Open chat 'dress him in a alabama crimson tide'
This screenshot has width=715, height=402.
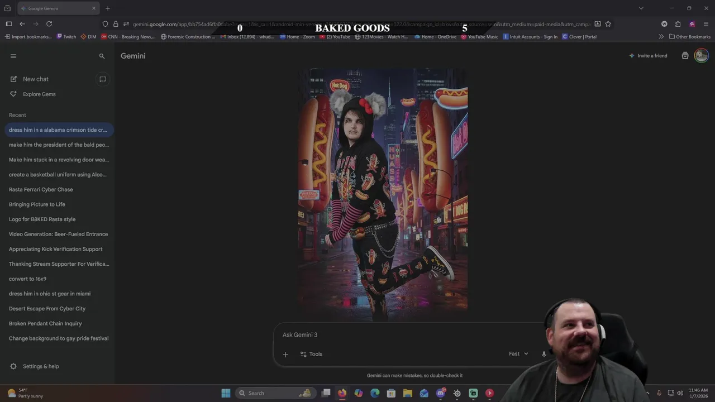click(58, 130)
